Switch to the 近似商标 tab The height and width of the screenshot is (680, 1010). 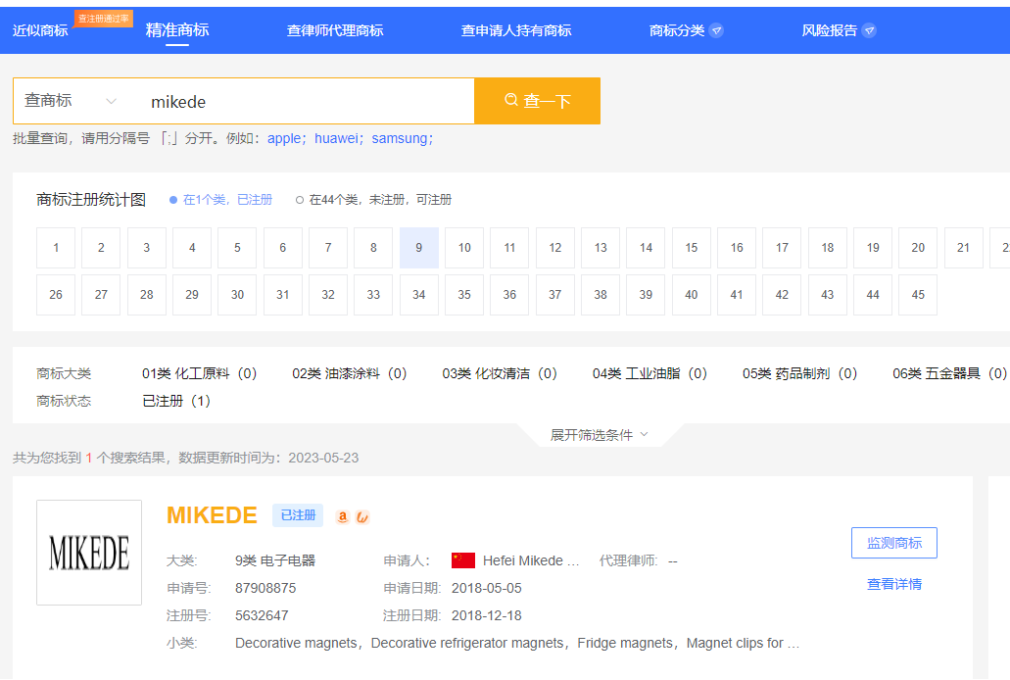[x=40, y=29]
